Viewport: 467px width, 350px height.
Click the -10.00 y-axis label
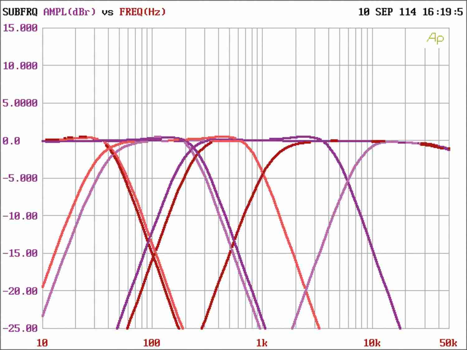(x=20, y=216)
